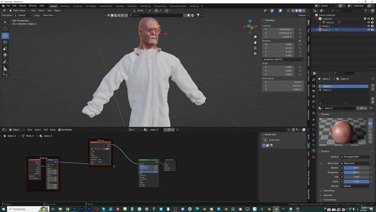Select the Transform tool in viewport toolbar

click(5, 55)
